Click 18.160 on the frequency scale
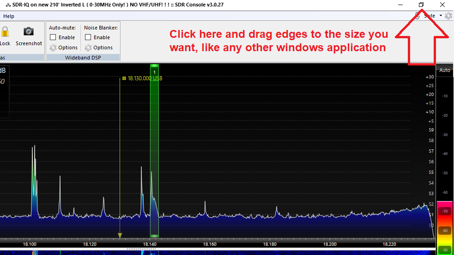 (x=210, y=244)
